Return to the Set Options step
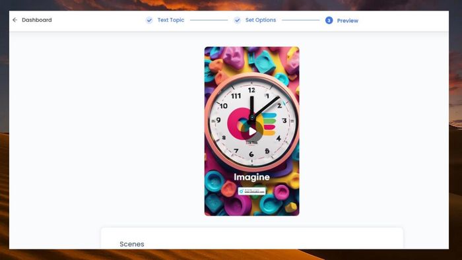 click(261, 20)
